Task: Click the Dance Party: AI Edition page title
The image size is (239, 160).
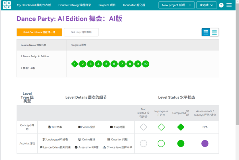Action: (x=69, y=19)
